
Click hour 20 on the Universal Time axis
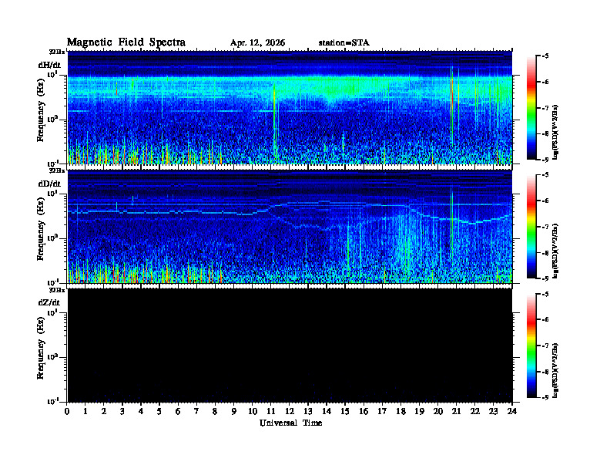tap(438, 411)
